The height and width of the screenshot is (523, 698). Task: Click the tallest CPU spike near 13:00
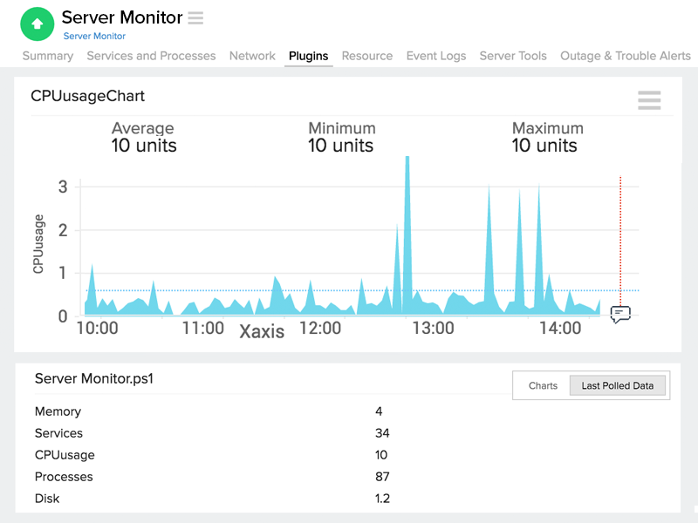point(407,218)
